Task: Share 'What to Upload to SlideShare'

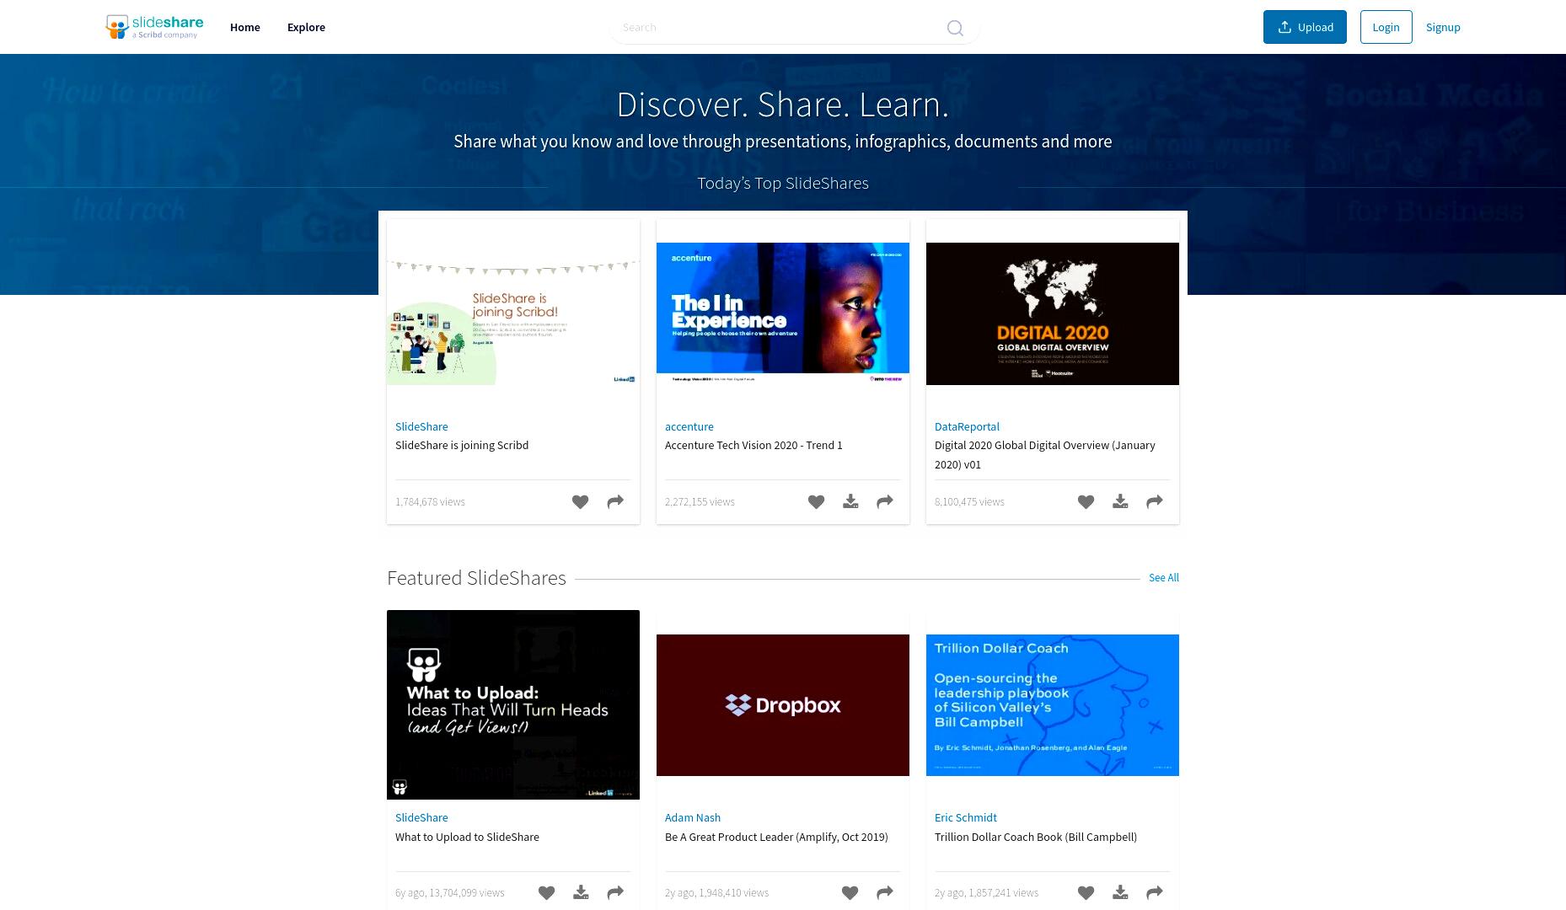Action: (x=615, y=892)
